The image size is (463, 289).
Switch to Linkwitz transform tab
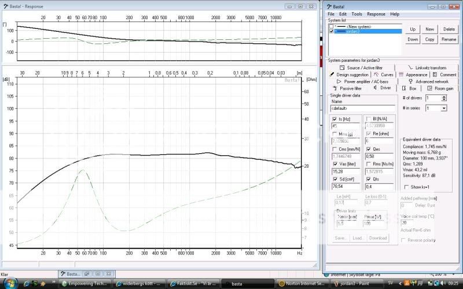pyautogui.click(x=427, y=68)
